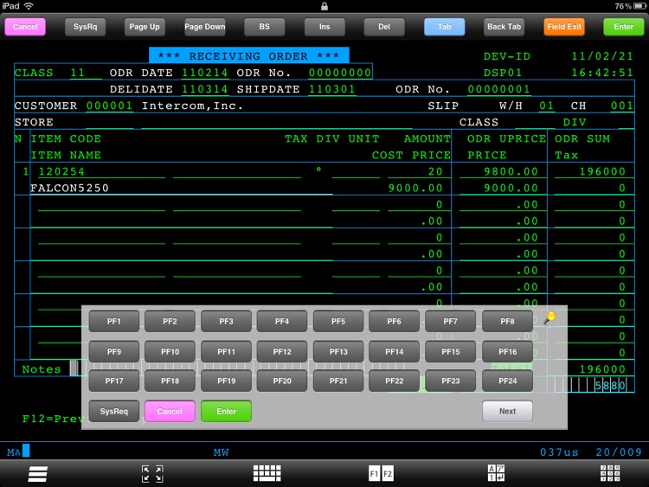Click the CUSTOMER code field 000001
The height and width of the screenshot is (487, 649).
[109, 106]
